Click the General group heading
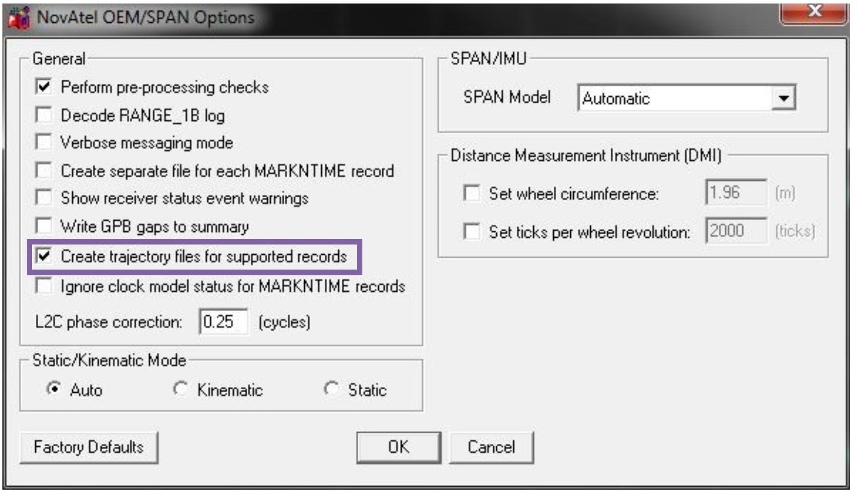The width and height of the screenshot is (858, 493). point(59,58)
